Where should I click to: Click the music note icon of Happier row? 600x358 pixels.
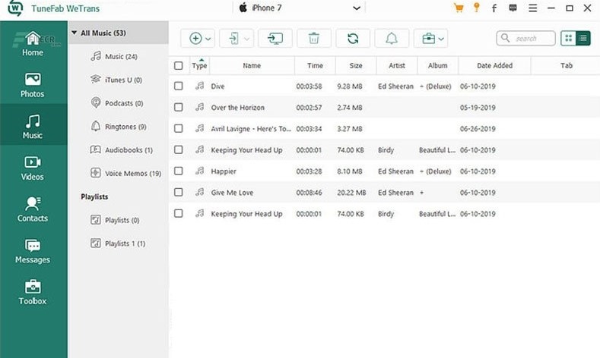click(199, 171)
